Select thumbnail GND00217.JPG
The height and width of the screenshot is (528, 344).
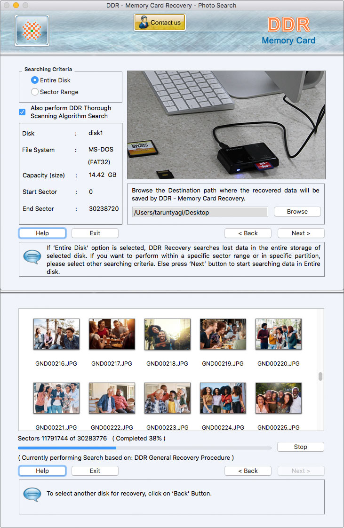pyautogui.click(x=112, y=334)
